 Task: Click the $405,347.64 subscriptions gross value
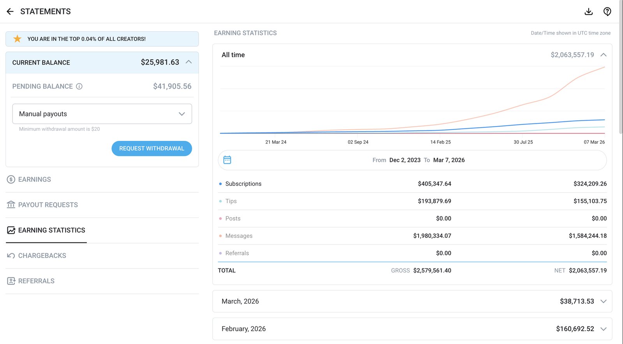(435, 184)
